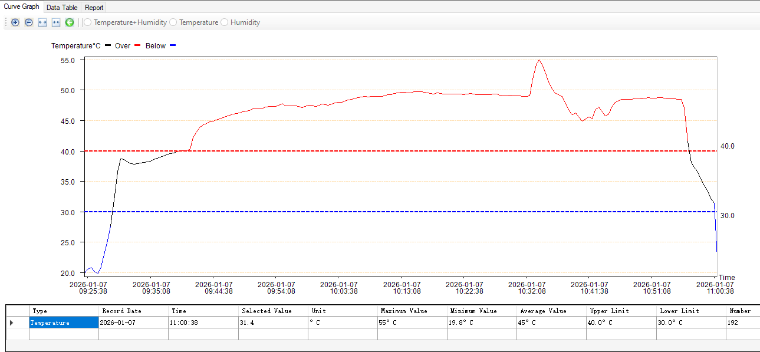The height and width of the screenshot is (352, 760).
Task: Click the Maximum Value column header
Action: pos(404,311)
